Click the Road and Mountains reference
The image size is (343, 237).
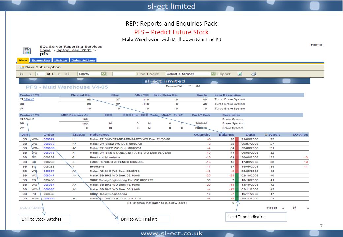point(105,157)
